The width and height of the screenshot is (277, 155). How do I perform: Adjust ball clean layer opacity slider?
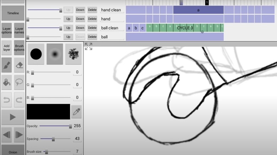45,28
